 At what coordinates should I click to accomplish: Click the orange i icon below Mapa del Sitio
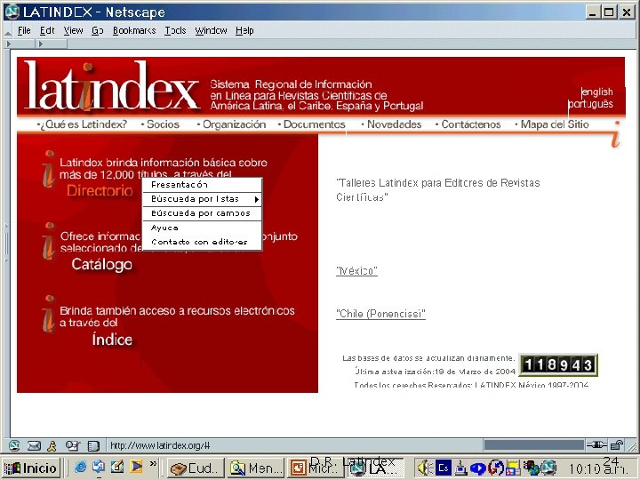(616, 134)
